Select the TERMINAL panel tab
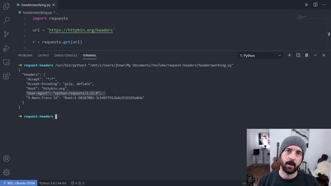The width and height of the screenshot is (331, 186). coord(89,55)
